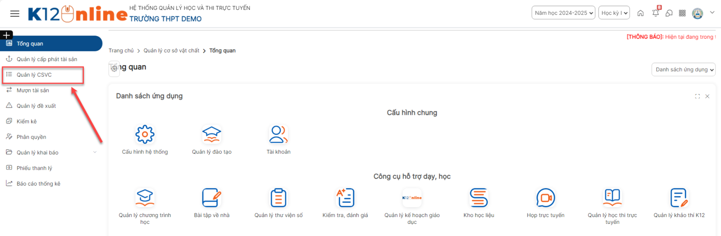Open the Năm học 2024-2025 dropdown
Screen dimensions: 721x236
[563, 13]
